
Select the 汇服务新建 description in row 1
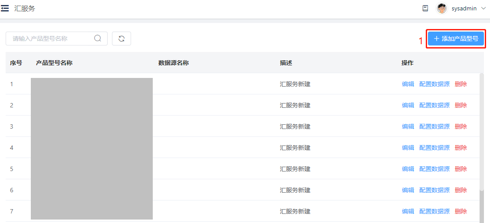point(295,84)
